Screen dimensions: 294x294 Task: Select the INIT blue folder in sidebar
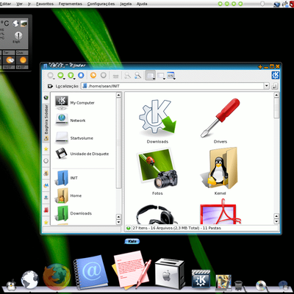pos(67,178)
